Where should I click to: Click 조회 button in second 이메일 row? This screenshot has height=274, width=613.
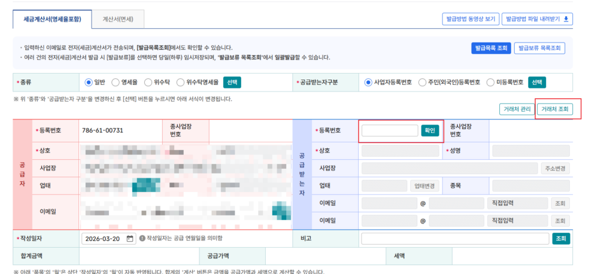click(560, 221)
